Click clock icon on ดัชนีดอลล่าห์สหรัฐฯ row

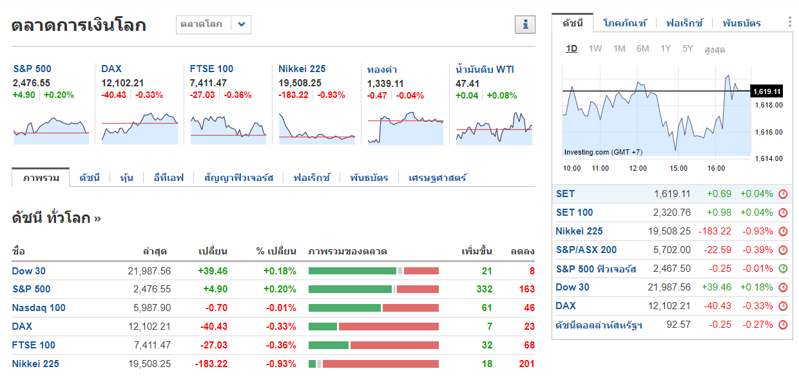[783, 325]
